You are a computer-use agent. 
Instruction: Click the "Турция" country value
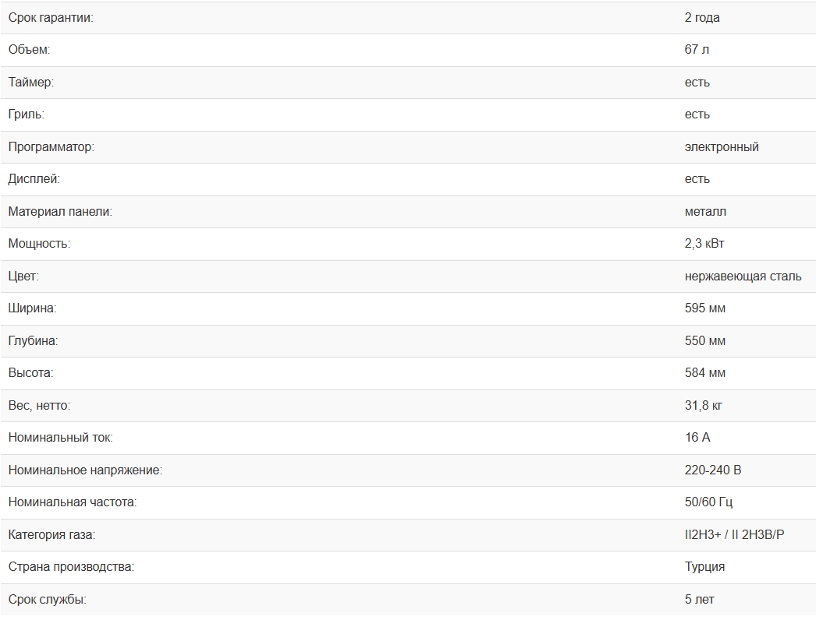click(x=704, y=567)
